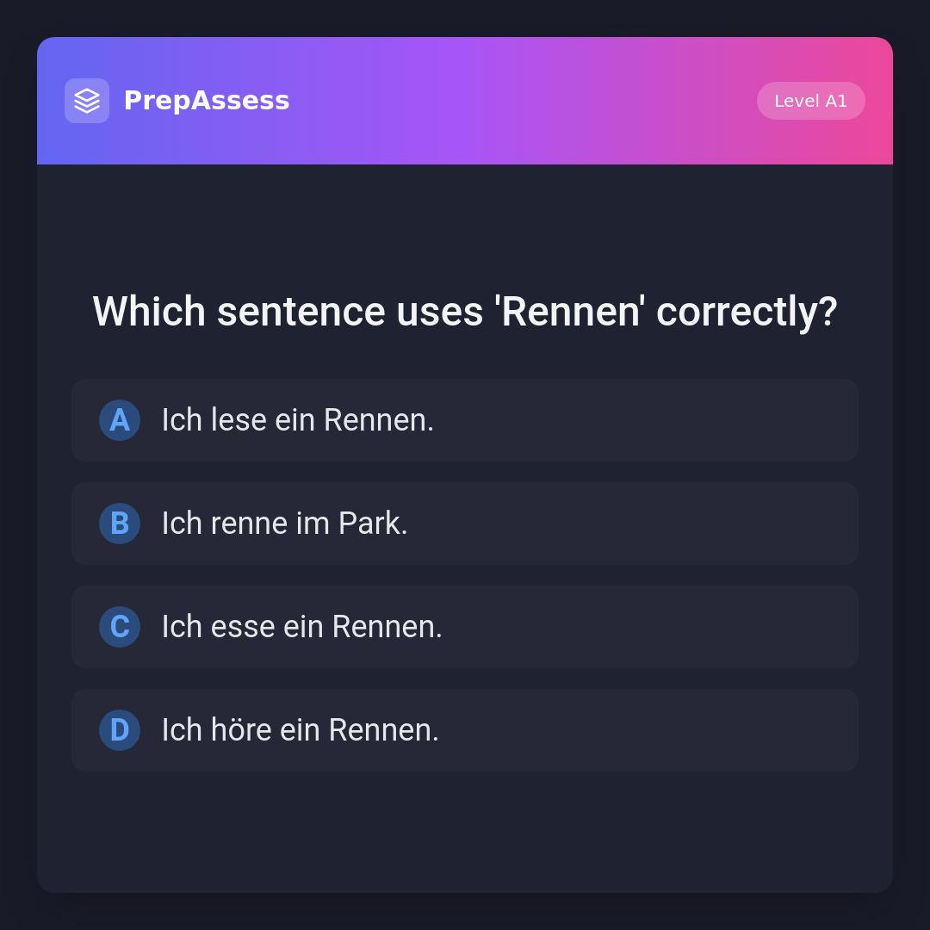Select the circular D letter badge

point(120,730)
